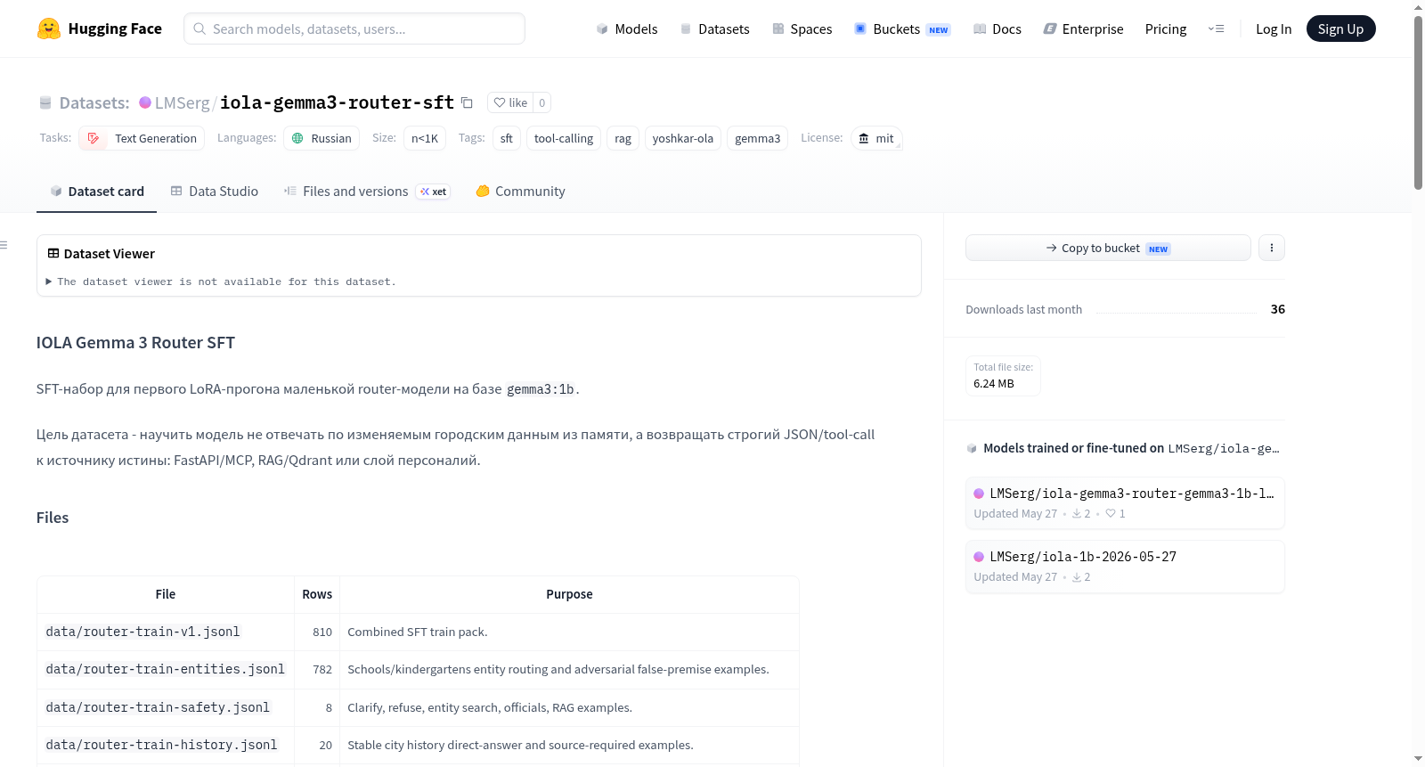Open the LMSerg owner link

coord(182,102)
